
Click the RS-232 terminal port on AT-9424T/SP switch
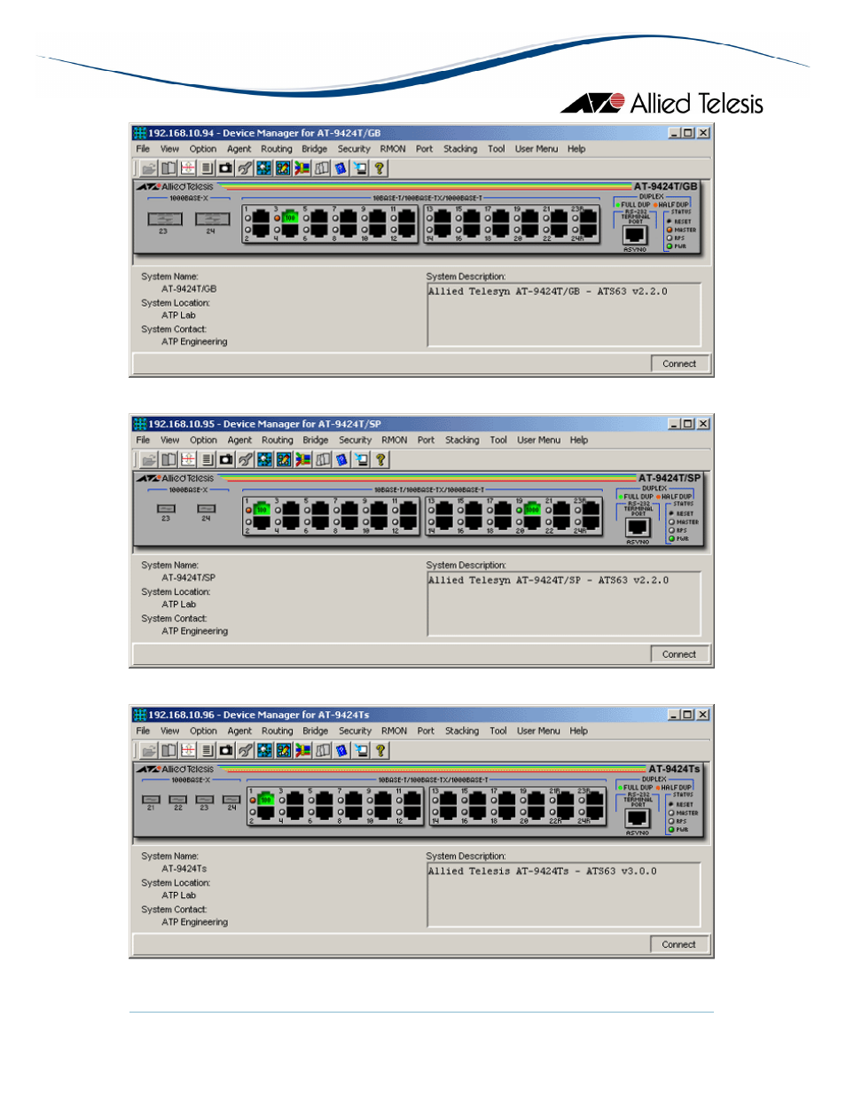638,527
